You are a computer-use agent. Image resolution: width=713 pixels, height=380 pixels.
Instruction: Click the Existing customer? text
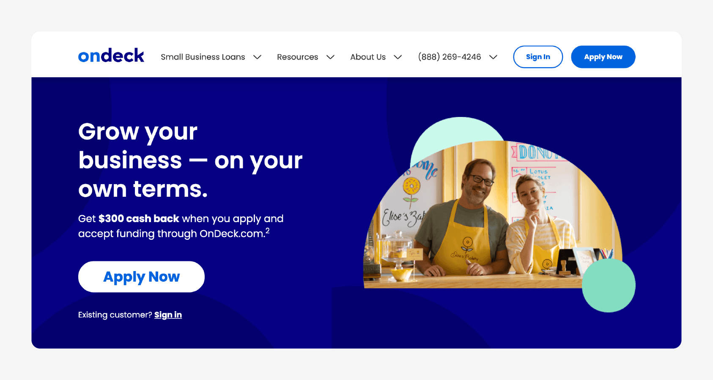point(115,315)
